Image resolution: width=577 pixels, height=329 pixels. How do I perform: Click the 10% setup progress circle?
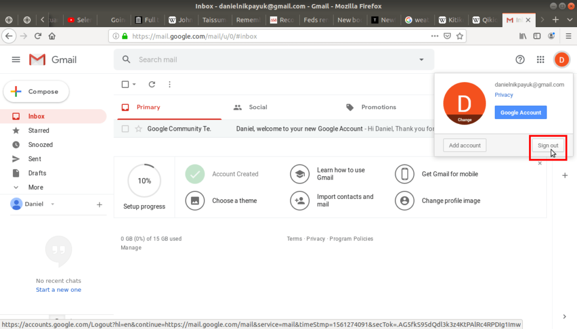(144, 181)
